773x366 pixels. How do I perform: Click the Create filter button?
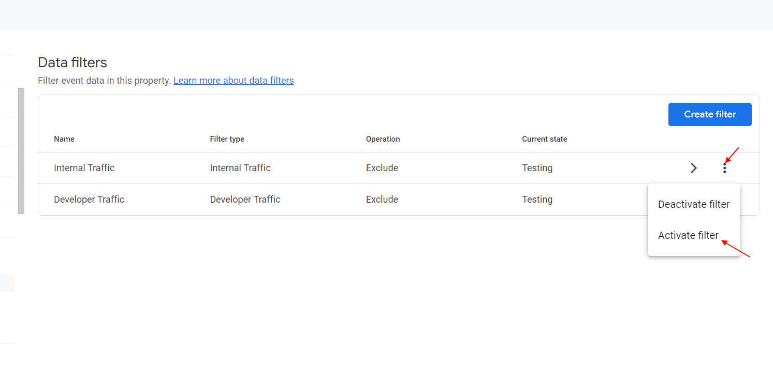[710, 114]
